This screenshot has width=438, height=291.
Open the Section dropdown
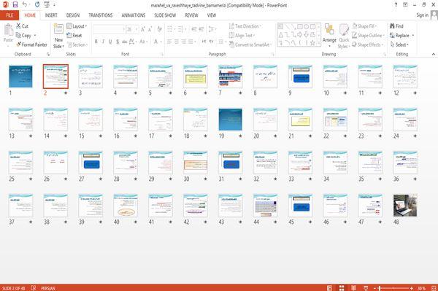[x=77, y=44]
